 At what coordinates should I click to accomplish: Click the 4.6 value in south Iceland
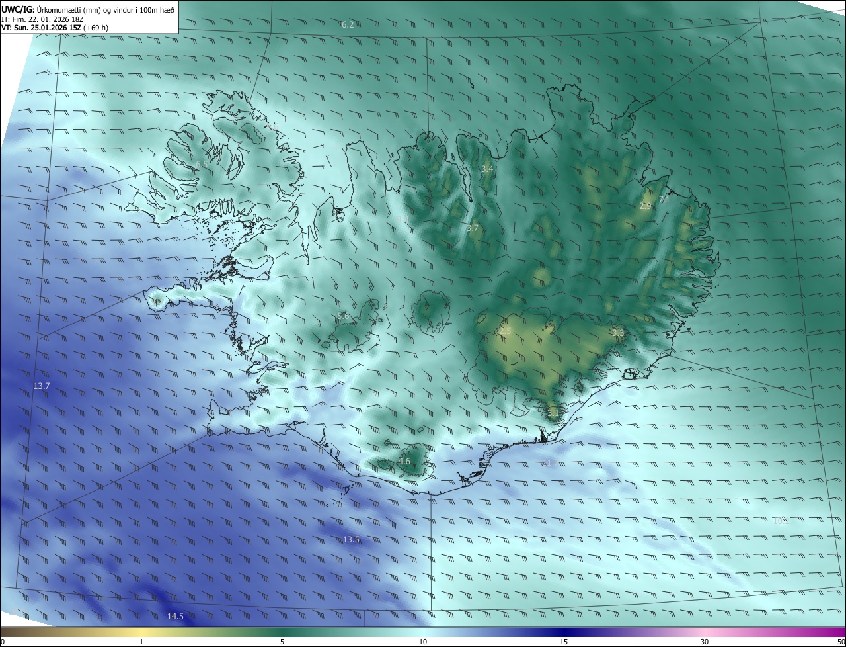404,461
